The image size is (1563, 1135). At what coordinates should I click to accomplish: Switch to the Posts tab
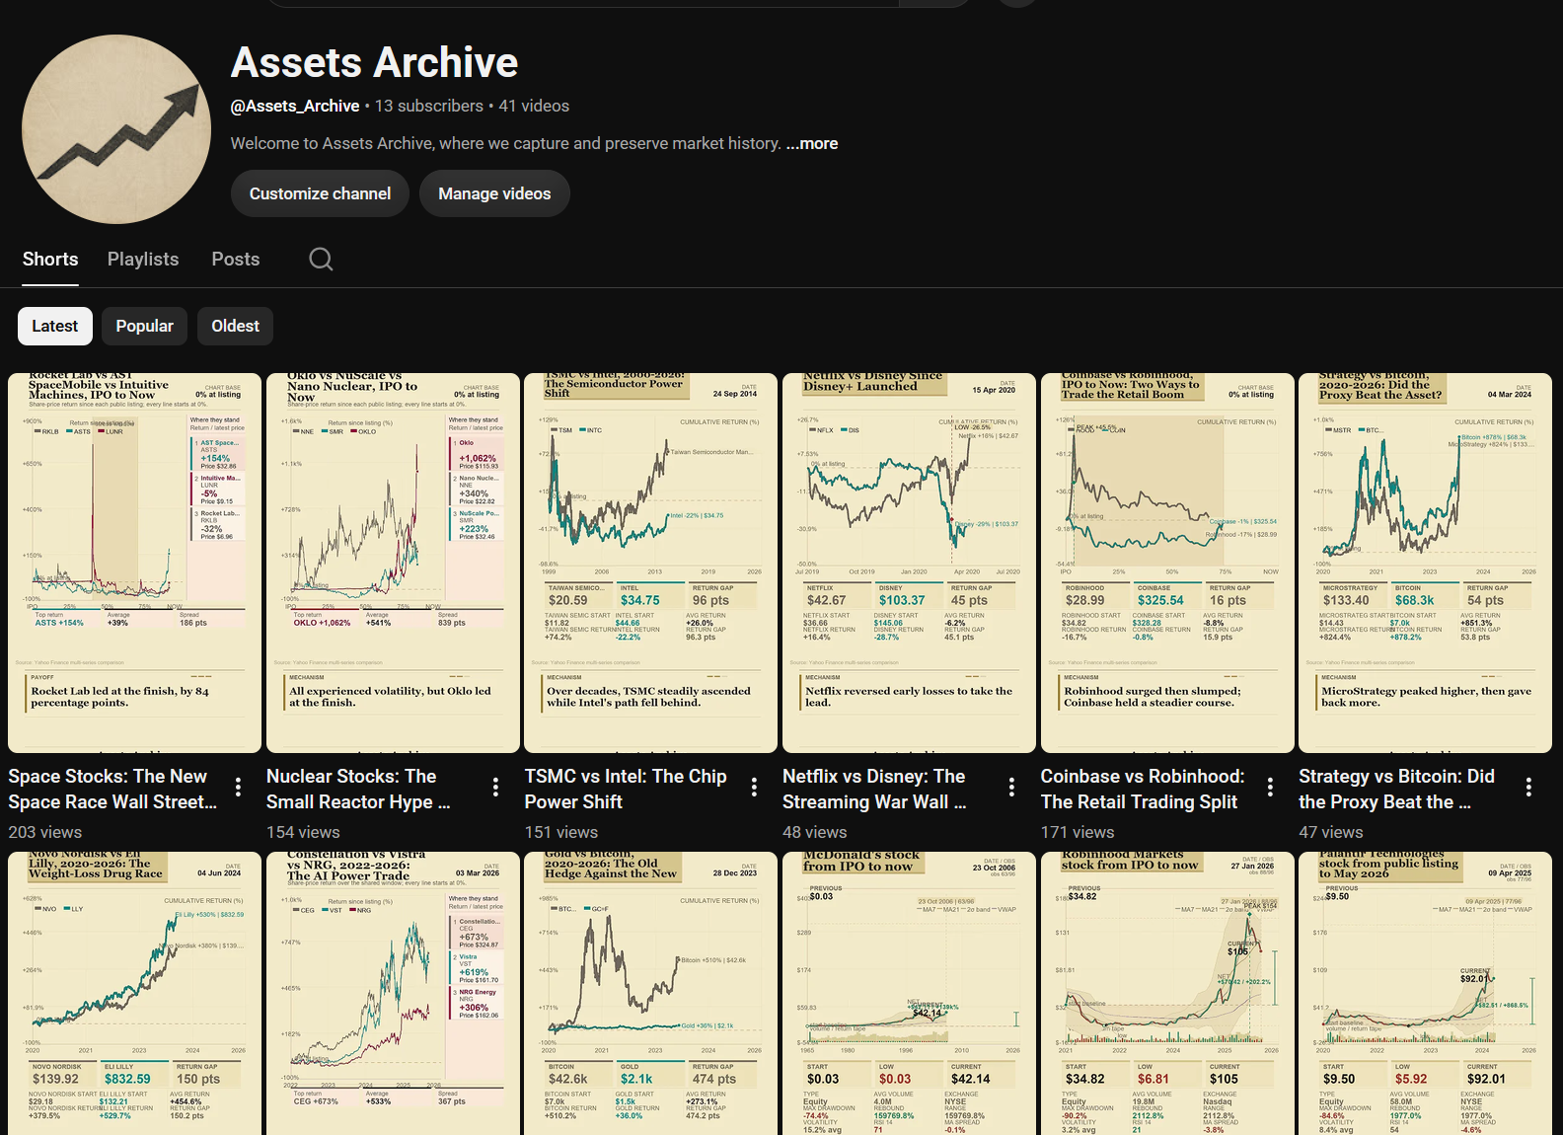click(x=236, y=259)
